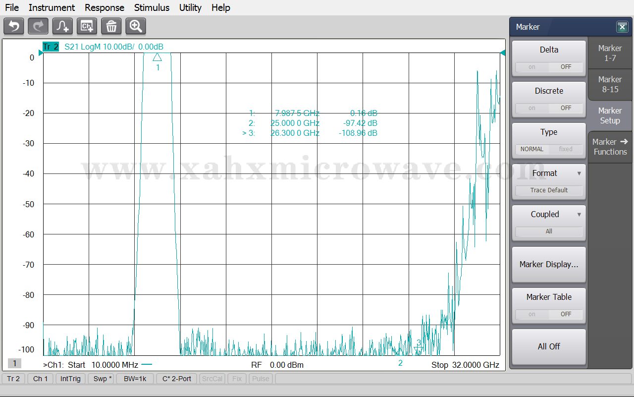Image resolution: width=634 pixels, height=397 pixels.
Task: Click the Undo arrow icon
Action: coord(13,26)
